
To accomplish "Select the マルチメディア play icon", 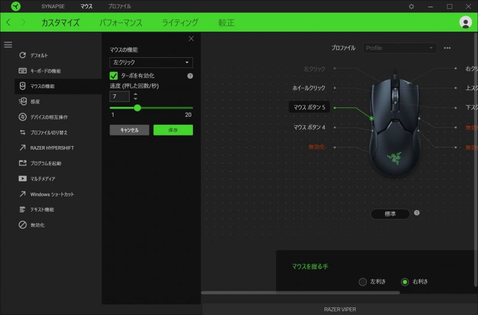I will pyautogui.click(x=23, y=178).
